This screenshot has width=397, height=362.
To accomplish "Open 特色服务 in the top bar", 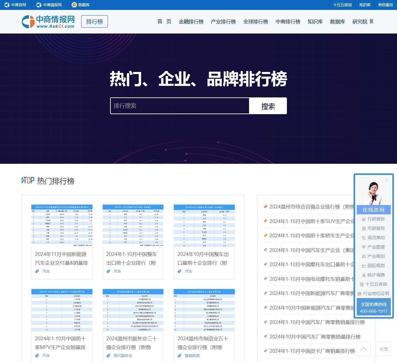I will (x=386, y=5).
